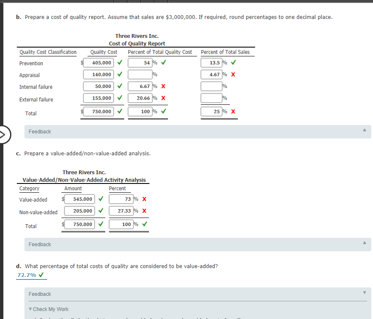Viewport: 373px width, 319px height.
Task: Click the Value-added amount field showing 545,000
Action: click(79, 199)
